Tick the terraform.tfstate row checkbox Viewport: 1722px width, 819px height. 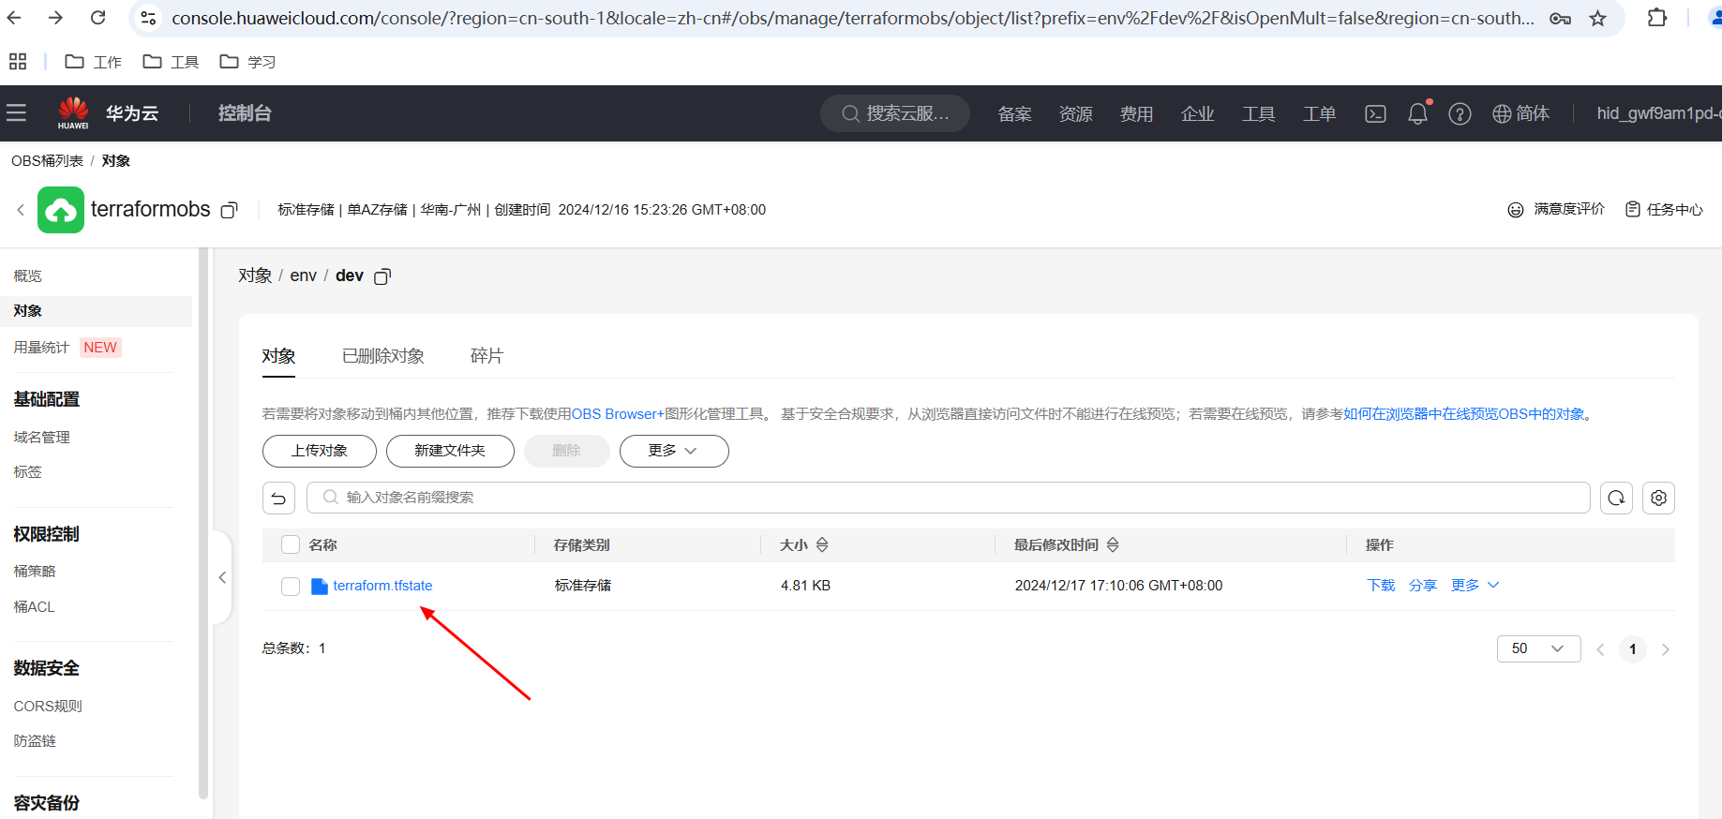click(291, 586)
